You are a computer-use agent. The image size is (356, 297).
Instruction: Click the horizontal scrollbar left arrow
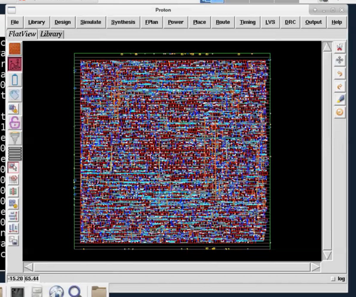(28, 267)
